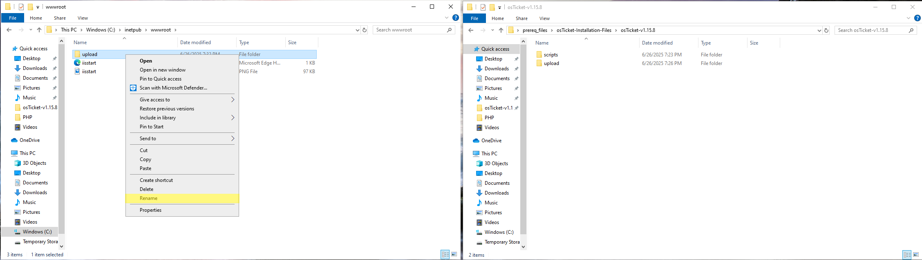Screen dimensions: 922x260
Task: Switch to large icons view in wwwroot status bar
Action: [454, 254]
